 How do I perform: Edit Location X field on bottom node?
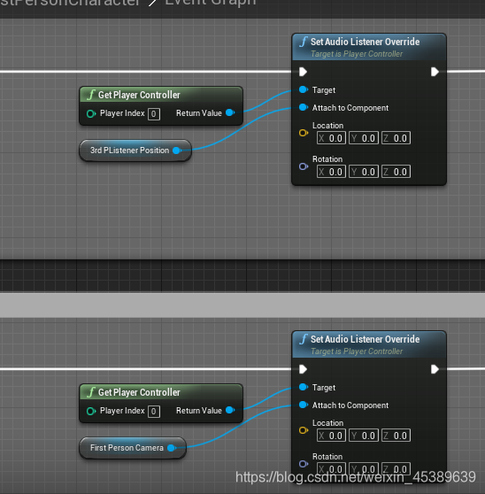click(331, 436)
